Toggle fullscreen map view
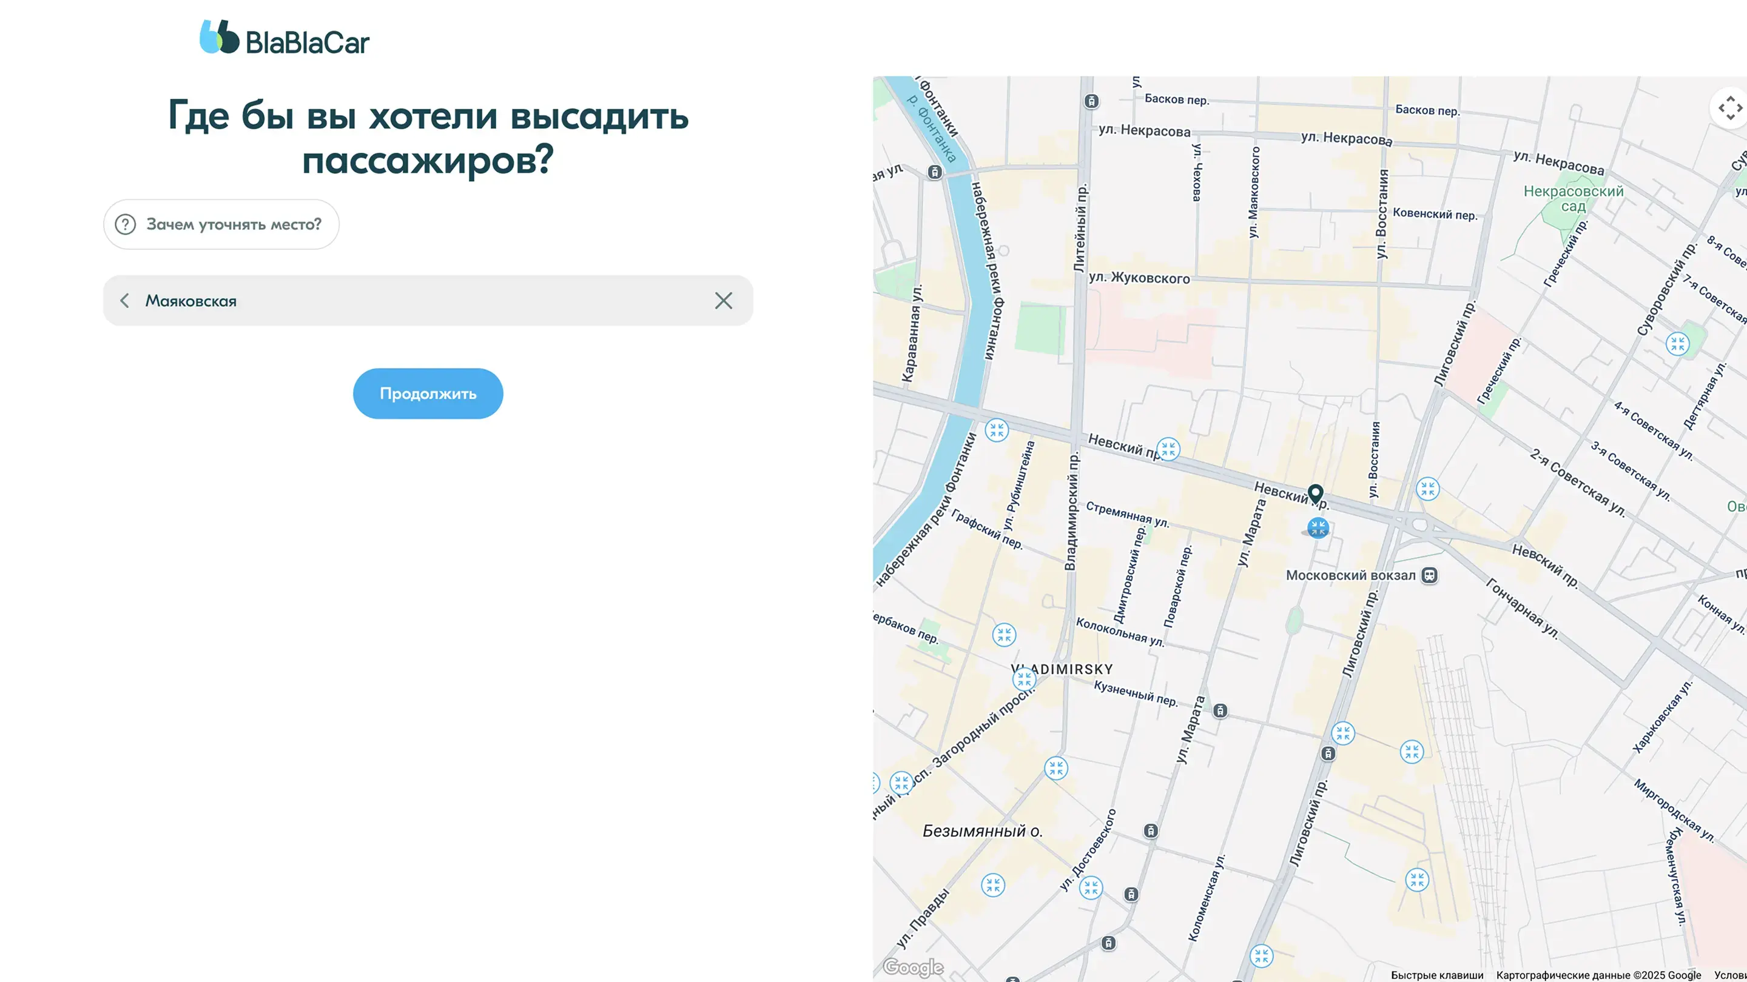 pyautogui.click(x=1729, y=108)
